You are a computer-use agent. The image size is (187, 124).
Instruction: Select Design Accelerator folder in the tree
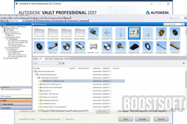point(18,51)
